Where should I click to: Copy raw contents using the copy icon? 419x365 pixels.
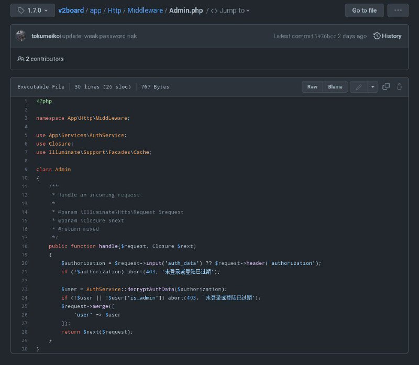pyautogui.click(x=386, y=87)
